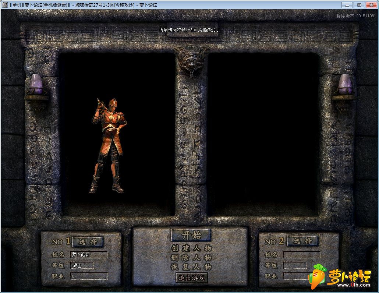Click the 开始 start button

click(191, 235)
